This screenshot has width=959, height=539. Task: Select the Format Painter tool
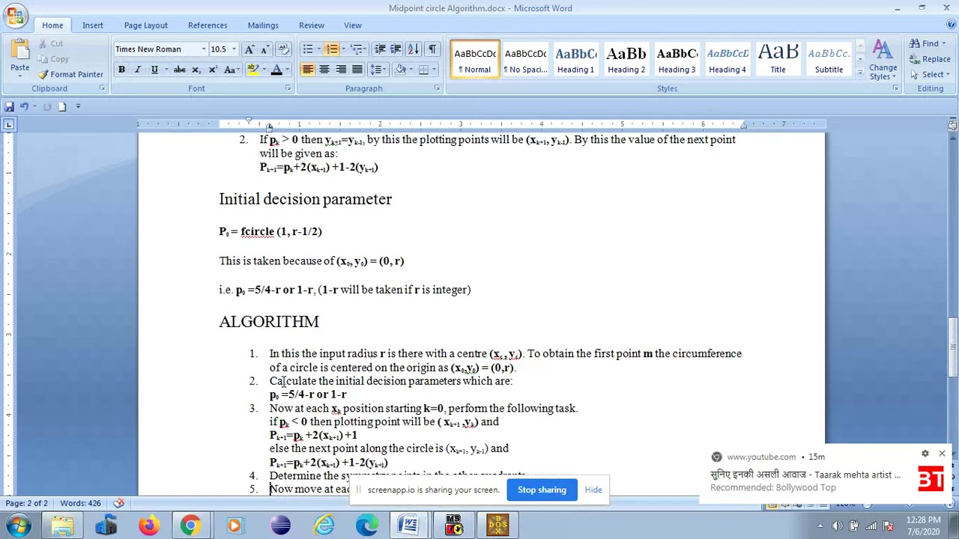click(71, 75)
